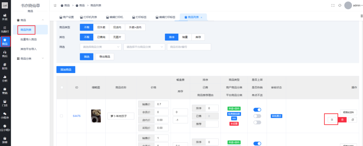This screenshot has height=146, width=363.
Task: Click the 售后 headset icon in sidebar
Action: (5, 54)
